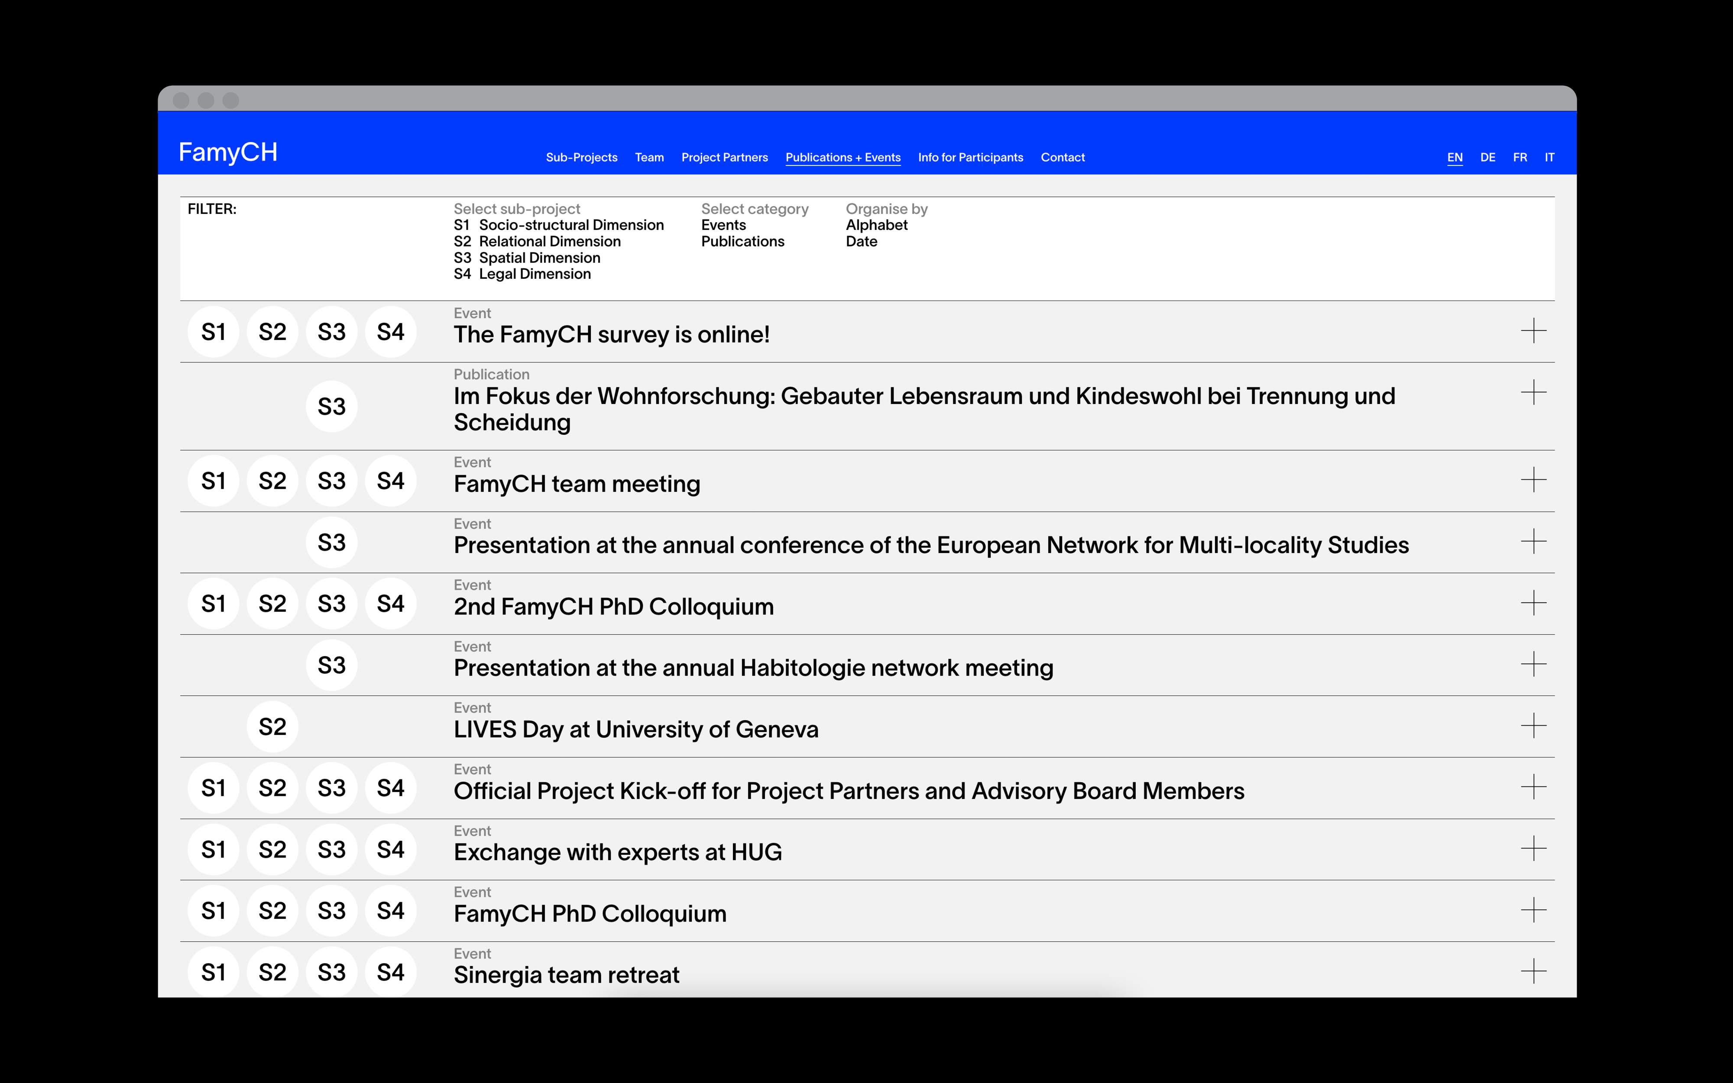The height and width of the screenshot is (1083, 1733).
Task: Click plus icon for Exchange with experts at HUG
Action: tap(1533, 849)
